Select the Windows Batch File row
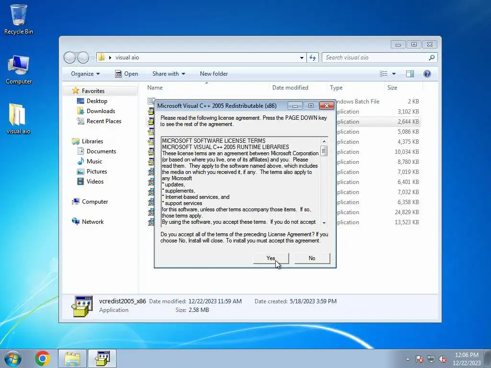 (x=283, y=102)
